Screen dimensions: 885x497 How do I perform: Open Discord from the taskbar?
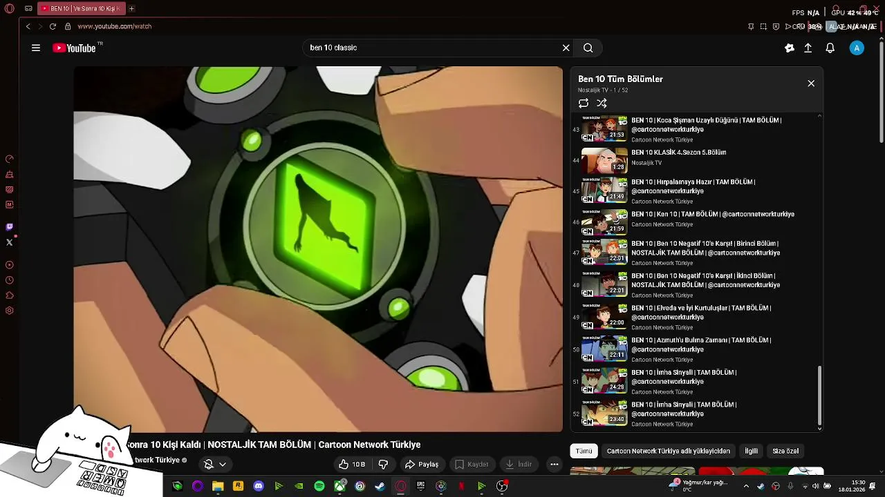coord(259,486)
